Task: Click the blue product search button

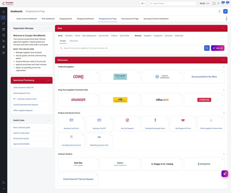Action: [x=207, y=48]
